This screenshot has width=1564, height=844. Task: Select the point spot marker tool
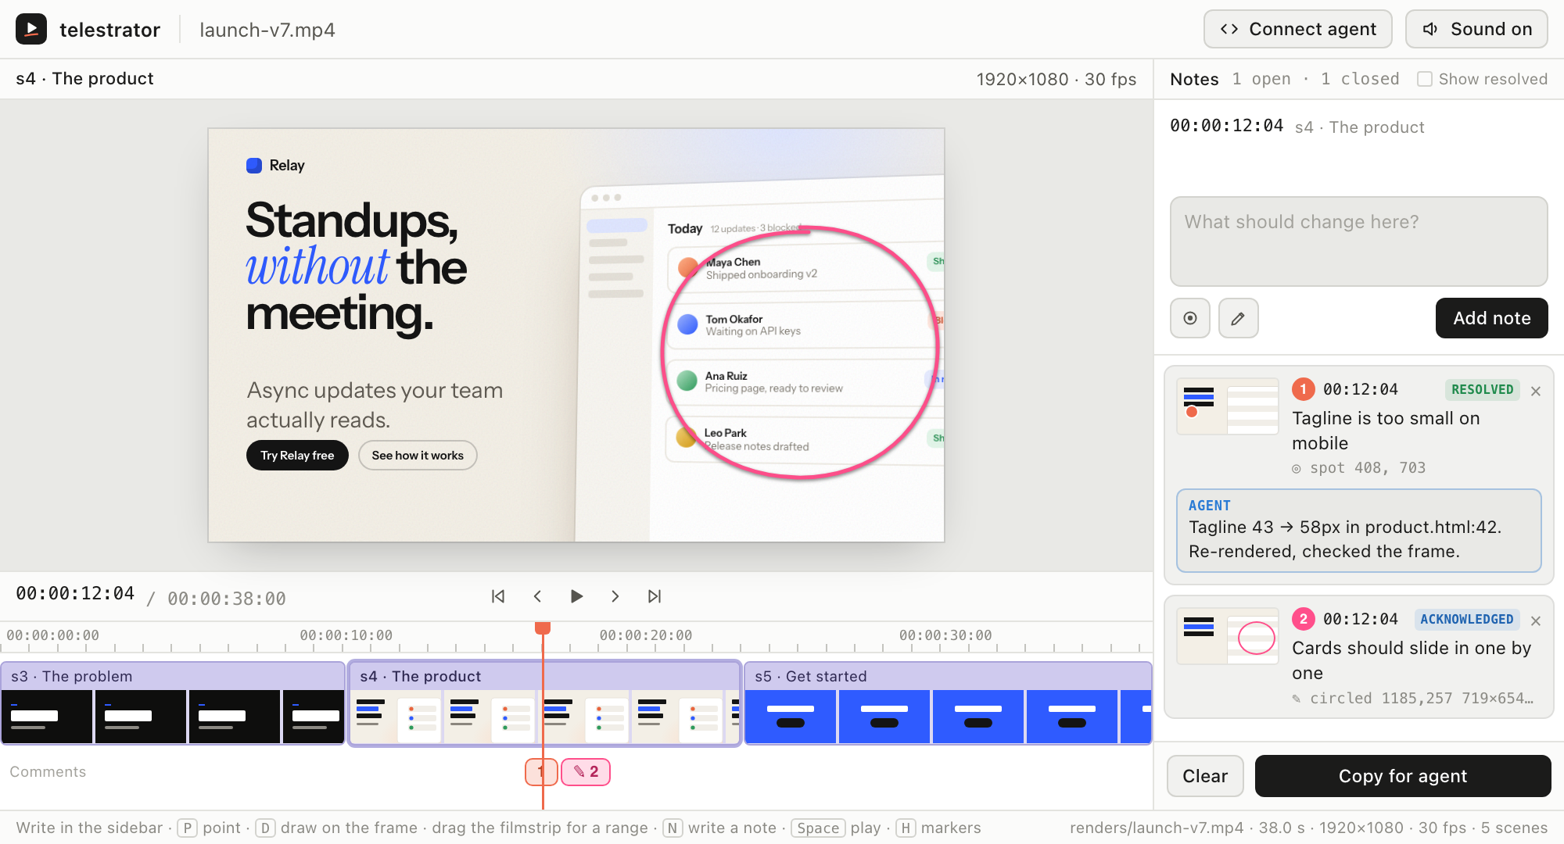1190,318
